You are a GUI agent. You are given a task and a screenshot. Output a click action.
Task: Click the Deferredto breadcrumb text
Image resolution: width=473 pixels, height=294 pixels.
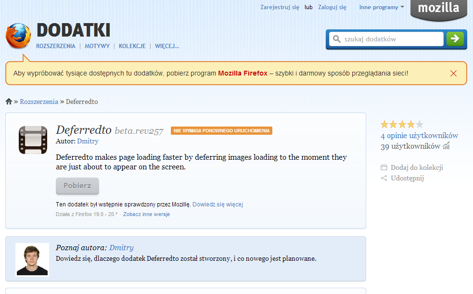pos(82,102)
